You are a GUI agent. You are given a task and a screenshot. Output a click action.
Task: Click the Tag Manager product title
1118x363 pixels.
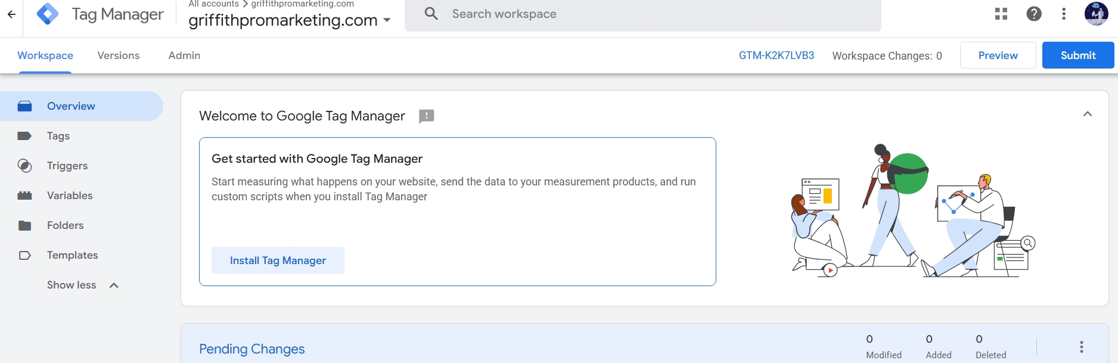point(117,14)
